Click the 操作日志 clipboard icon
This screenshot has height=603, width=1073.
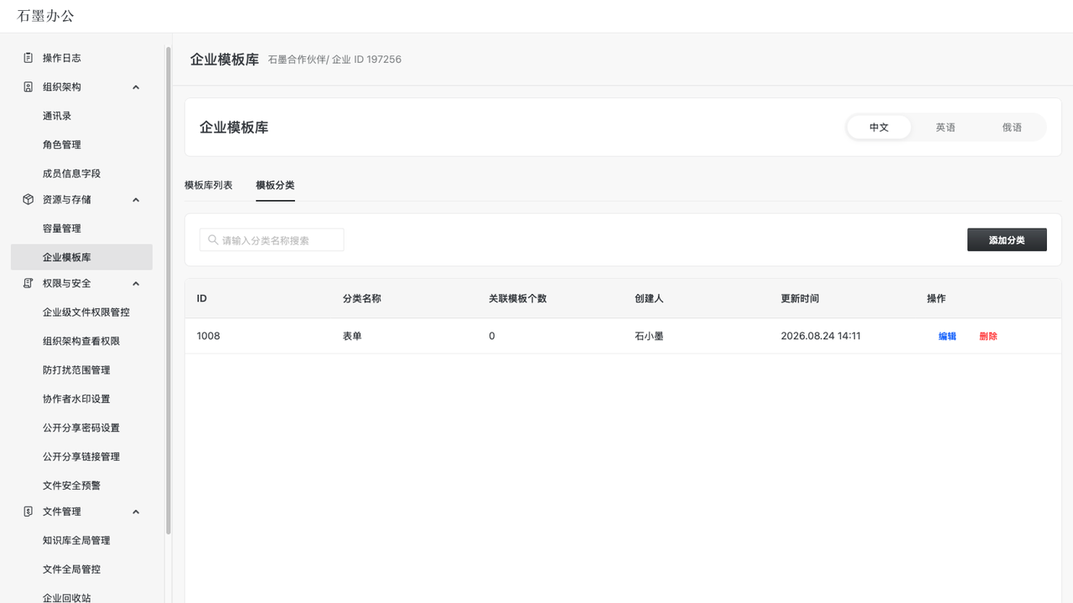(x=29, y=58)
